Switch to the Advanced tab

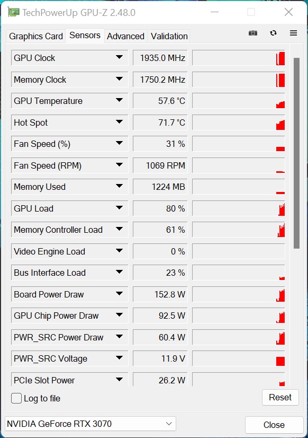(125, 36)
